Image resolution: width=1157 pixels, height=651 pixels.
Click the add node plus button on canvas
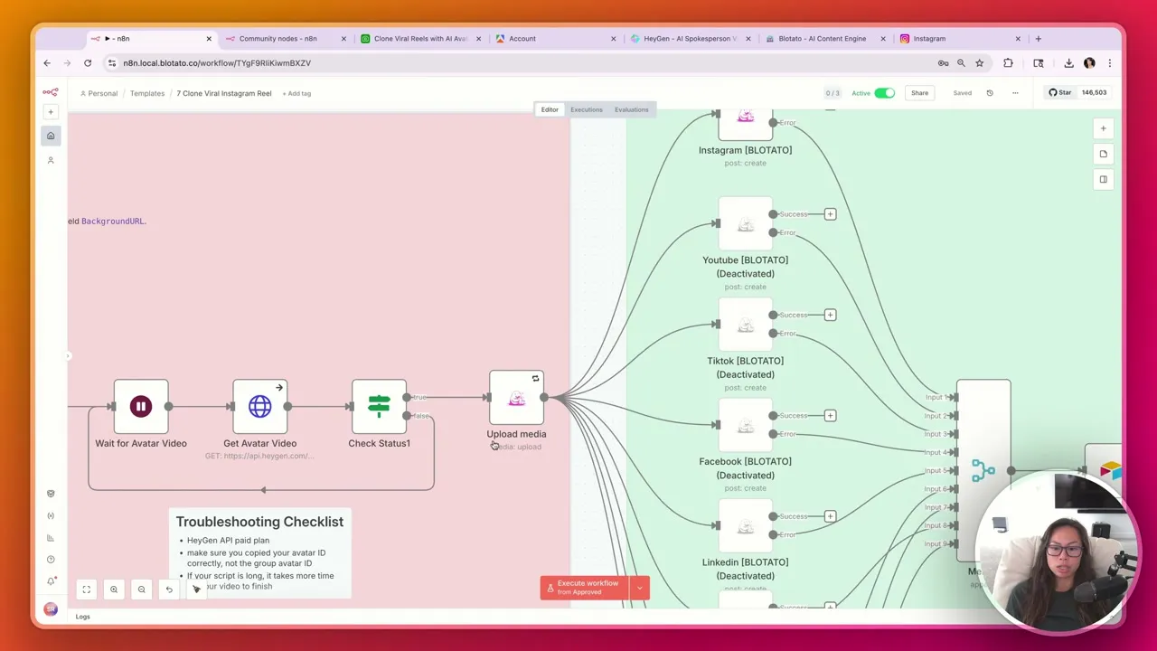[x=1103, y=128]
